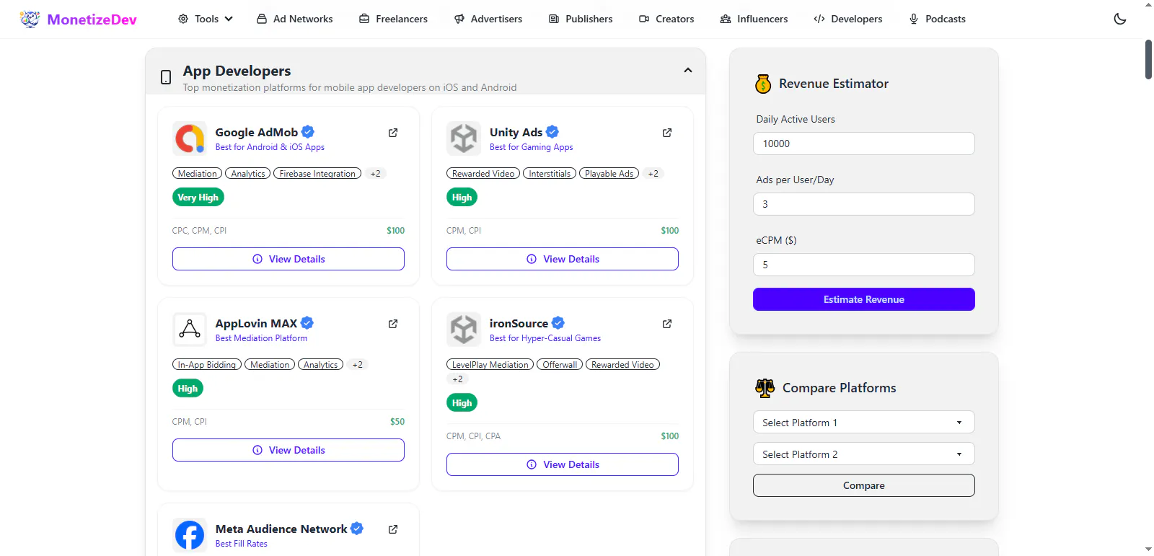Go to Ad Networks page
Screen dimensions: 1154x556
click(x=294, y=19)
